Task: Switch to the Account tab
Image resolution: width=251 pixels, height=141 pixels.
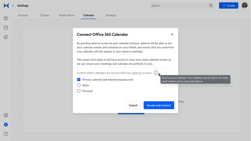Action: click(23, 15)
